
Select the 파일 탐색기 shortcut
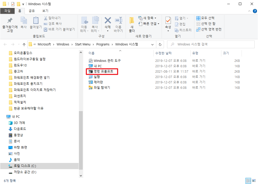tap(99, 88)
